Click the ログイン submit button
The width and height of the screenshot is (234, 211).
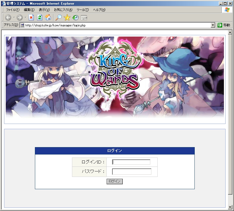point(115,182)
